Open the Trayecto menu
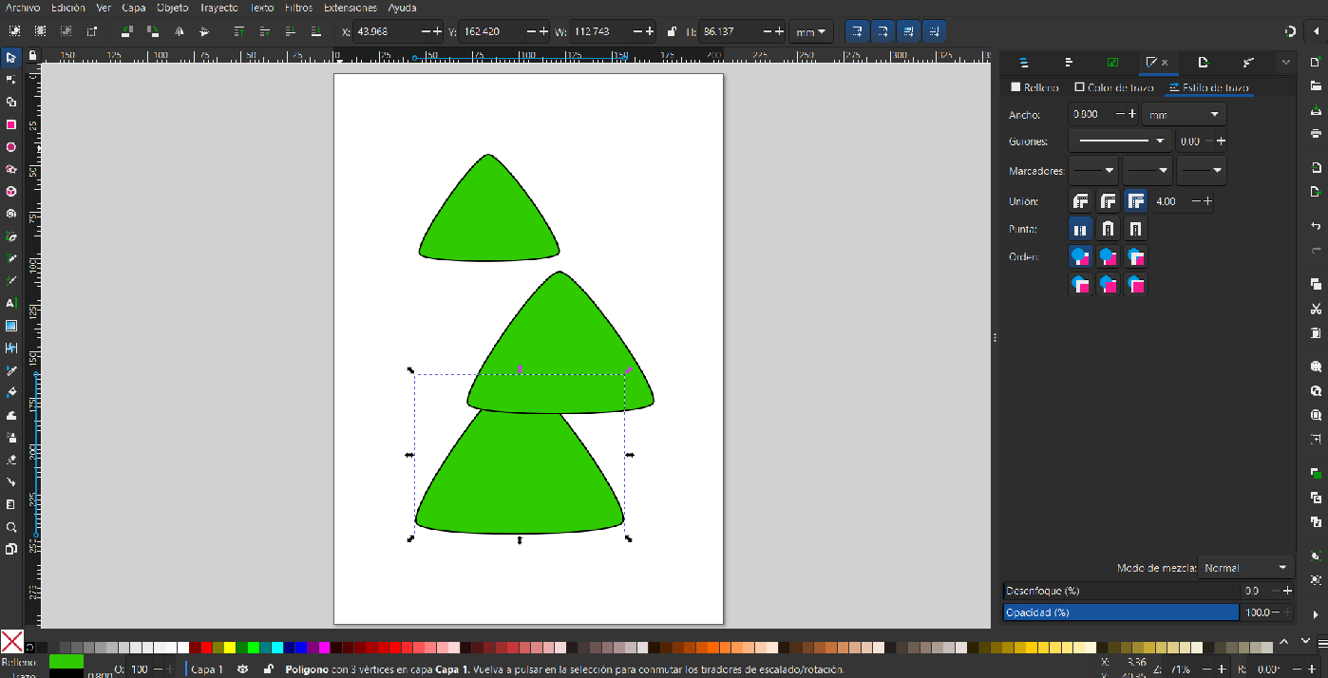Image resolution: width=1328 pixels, height=678 pixels. point(218,7)
